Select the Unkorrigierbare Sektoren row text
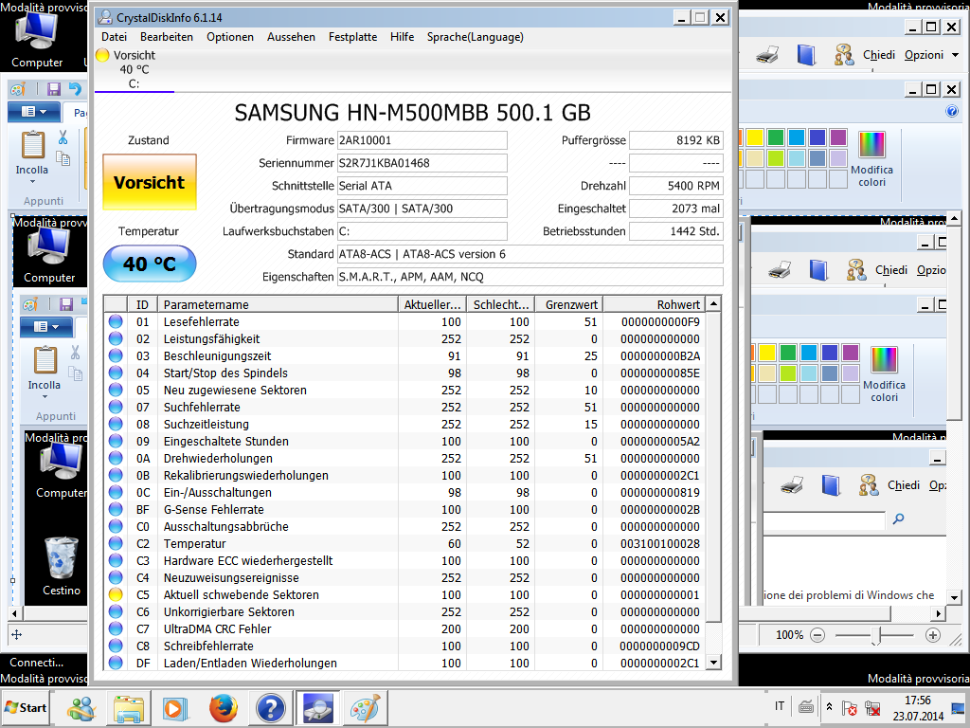The height and width of the screenshot is (728, 970). (x=229, y=611)
